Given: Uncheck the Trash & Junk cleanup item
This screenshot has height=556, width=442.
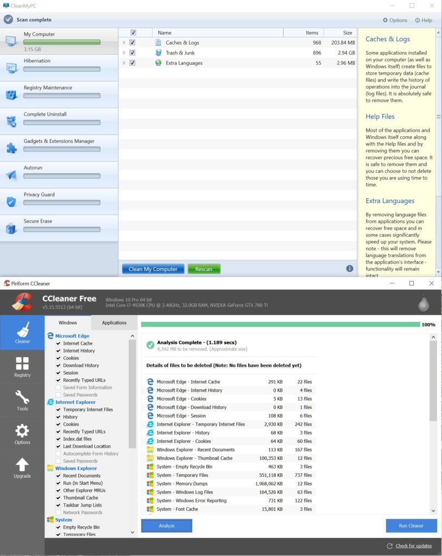Looking at the screenshot, I should pos(131,53).
